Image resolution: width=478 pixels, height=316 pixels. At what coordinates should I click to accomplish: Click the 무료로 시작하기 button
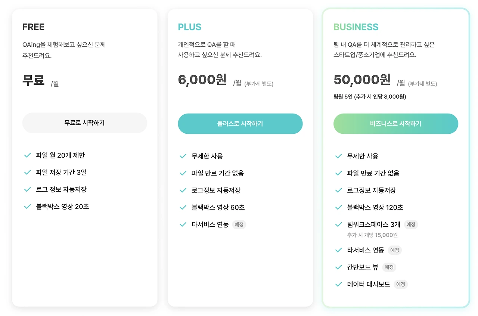tap(85, 123)
